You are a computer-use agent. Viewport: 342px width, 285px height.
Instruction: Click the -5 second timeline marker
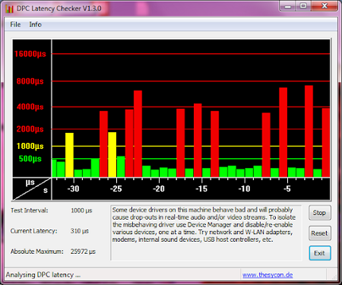click(287, 188)
